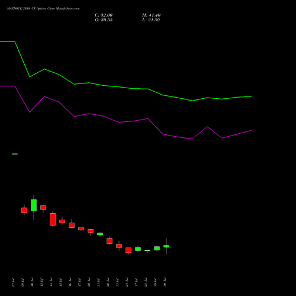Select the low value L: 21.50
Viewport: 296px width, 296px height.
(151, 20)
